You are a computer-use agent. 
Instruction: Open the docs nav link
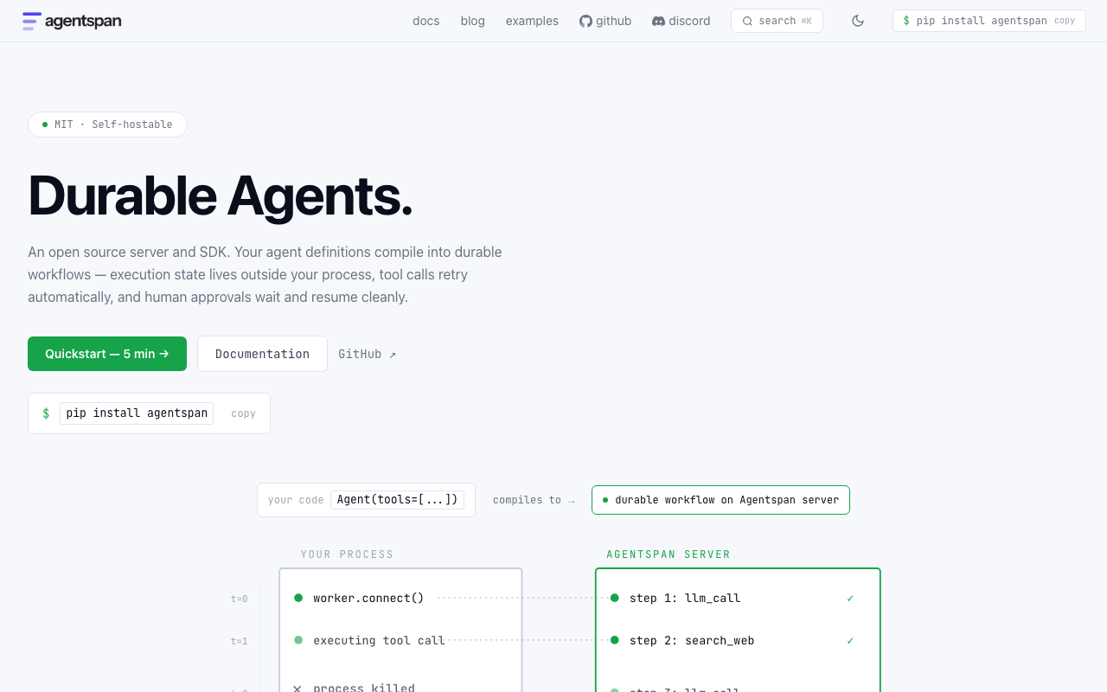(x=426, y=21)
